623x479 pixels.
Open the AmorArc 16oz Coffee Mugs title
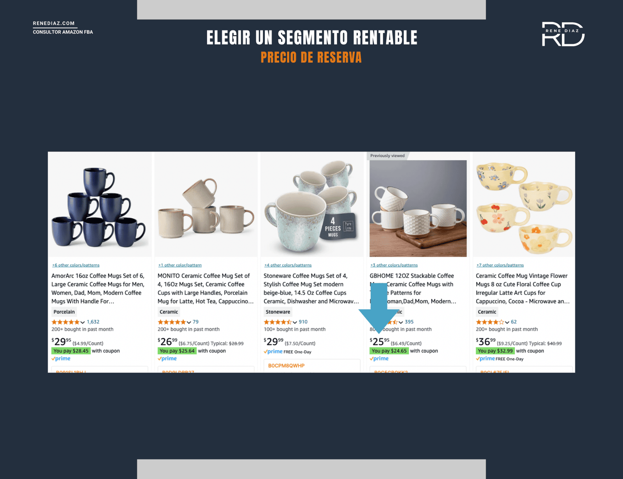point(98,288)
